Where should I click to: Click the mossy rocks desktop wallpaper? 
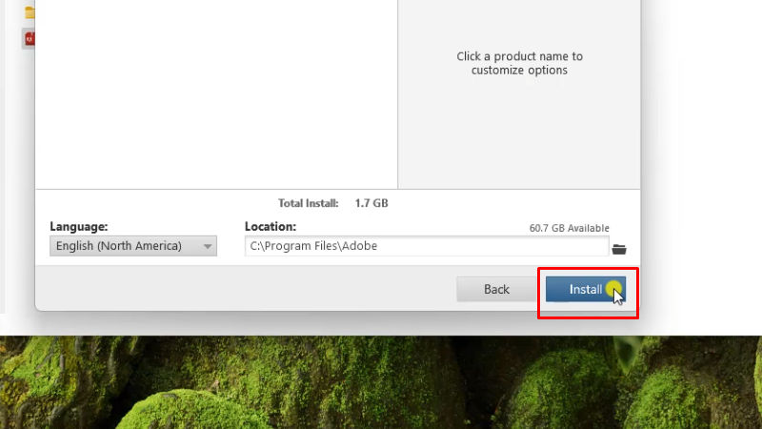381,382
